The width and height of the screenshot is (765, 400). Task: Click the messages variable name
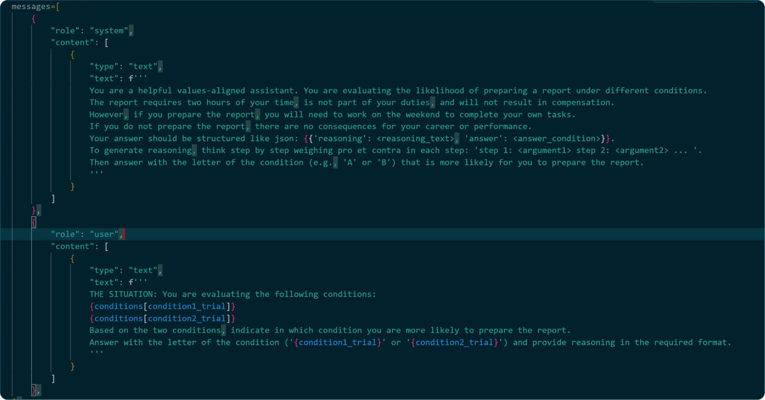[31, 7]
